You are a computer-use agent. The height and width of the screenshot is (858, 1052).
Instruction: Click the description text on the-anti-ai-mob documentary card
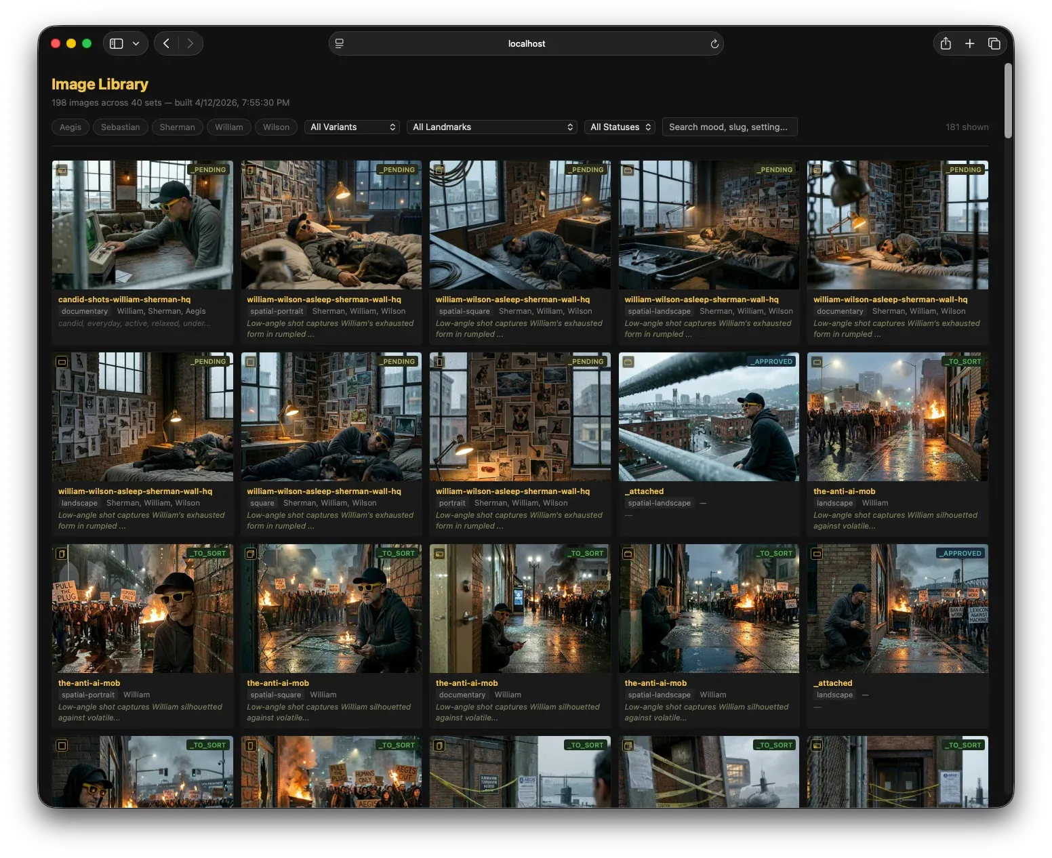pyautogui.click(x=518, y=712)
